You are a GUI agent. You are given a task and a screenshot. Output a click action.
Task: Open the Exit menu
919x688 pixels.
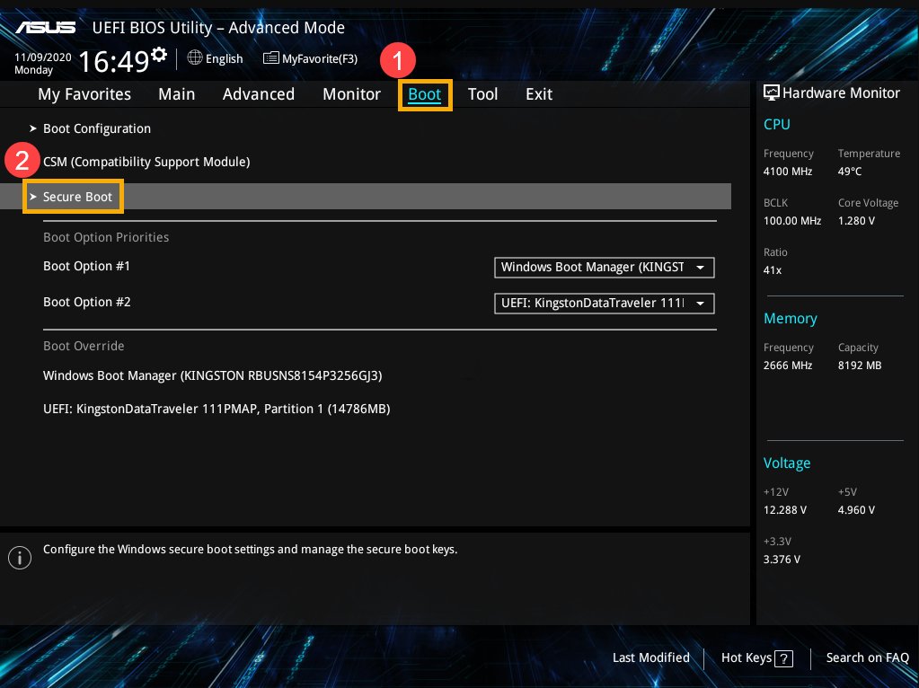[x=538, y=94]
